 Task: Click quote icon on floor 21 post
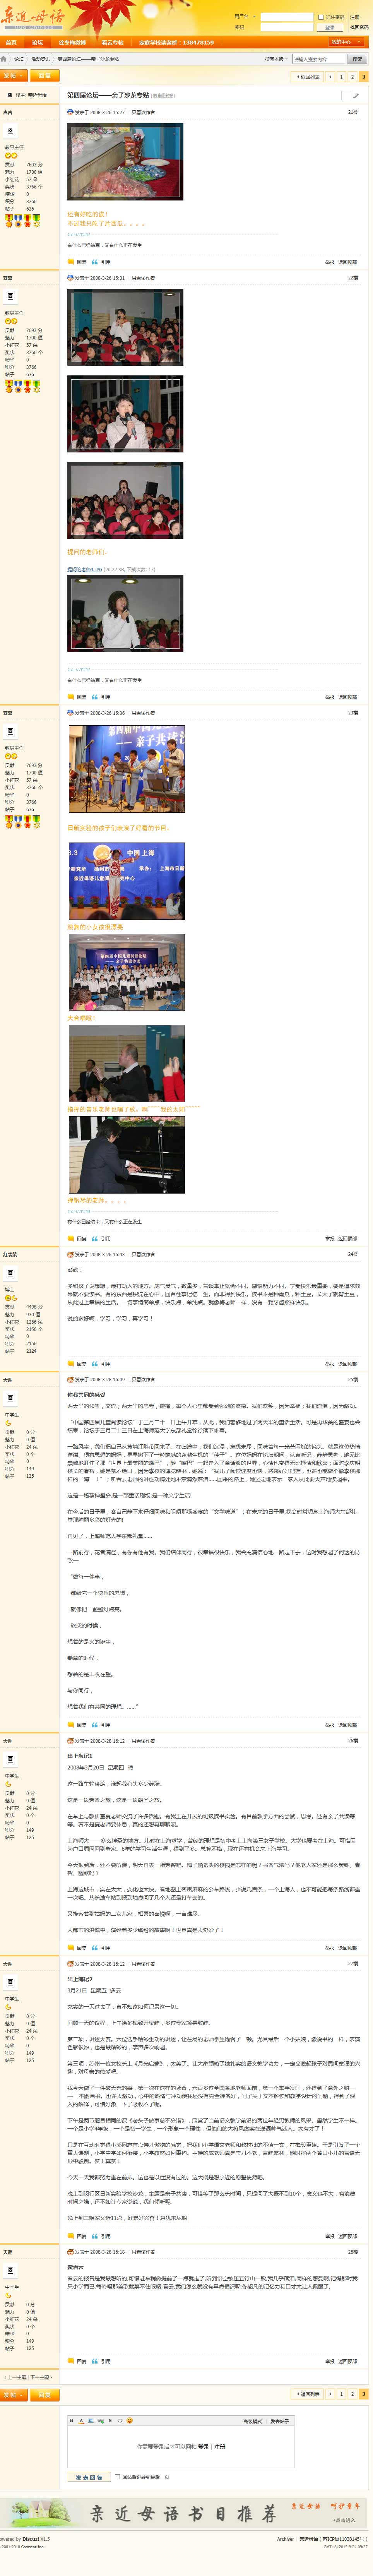(x=95, y=262)
